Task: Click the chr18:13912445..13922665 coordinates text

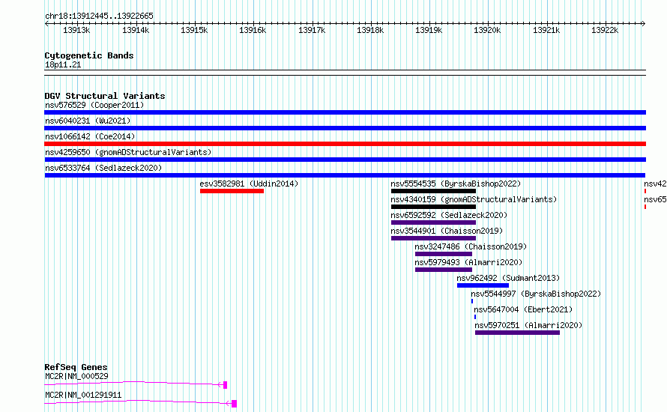Action: [x=99, y=16]
